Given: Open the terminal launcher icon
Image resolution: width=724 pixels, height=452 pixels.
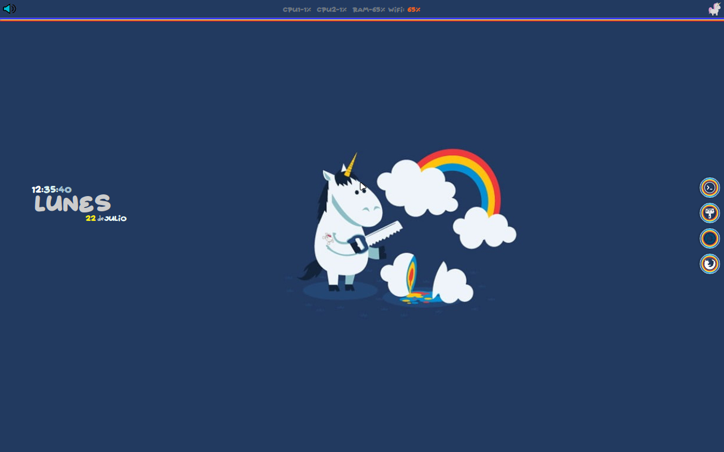Looking at the screenshot, I should (x=710, y=188).
